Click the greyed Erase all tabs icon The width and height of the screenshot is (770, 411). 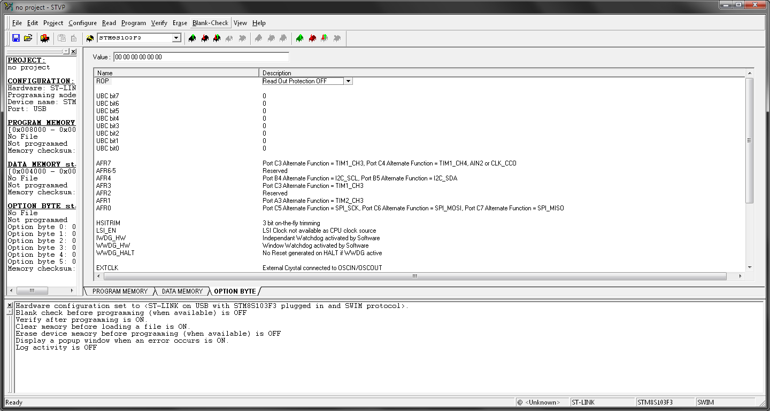337,38
